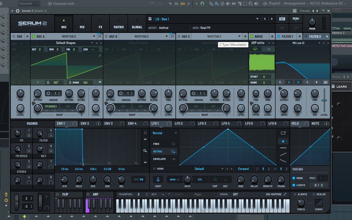
Task: Open OSC A unison settings gear
Action: click(48, 93)
